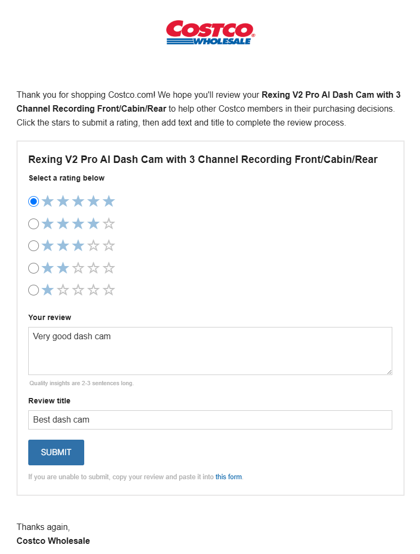Click the single filled star in the one-star row

click(x=47, y=290)
